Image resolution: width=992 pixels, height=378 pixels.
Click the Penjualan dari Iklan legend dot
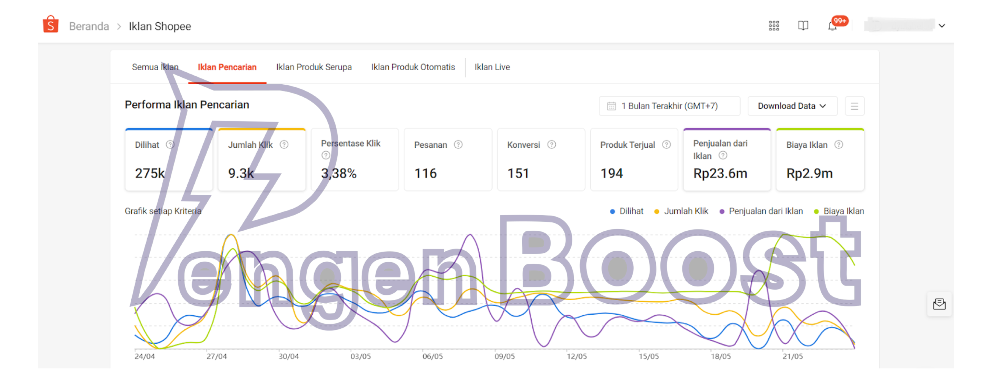[x=722, y=211]
